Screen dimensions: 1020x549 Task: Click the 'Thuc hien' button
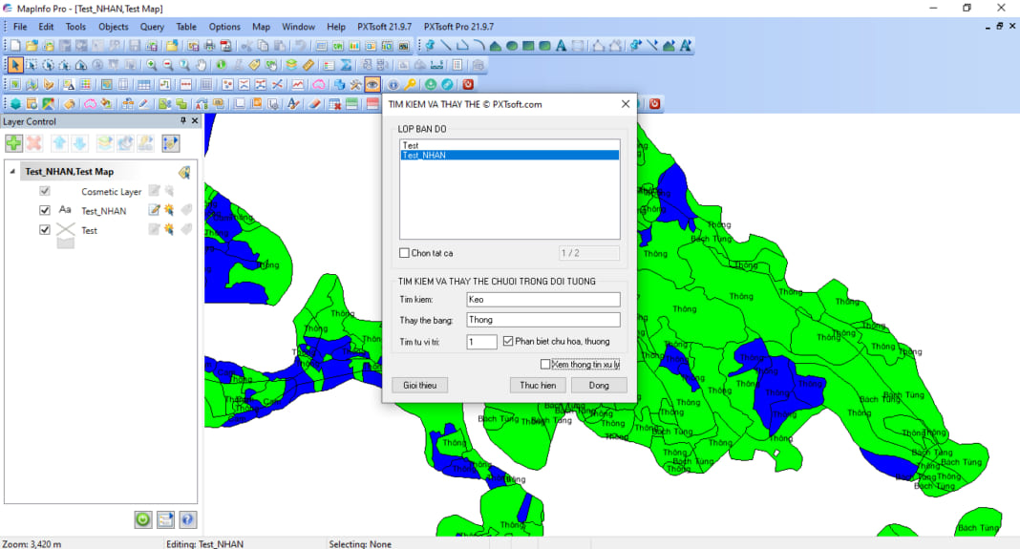(538, 385)
